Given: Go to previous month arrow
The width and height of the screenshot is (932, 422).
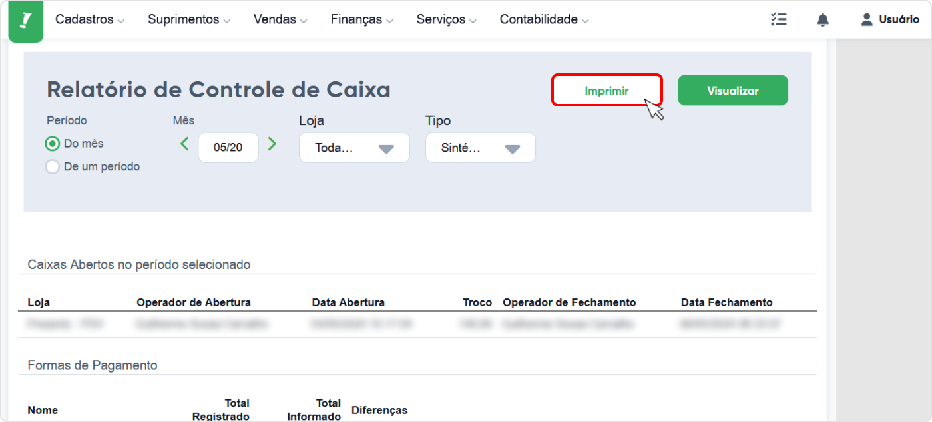Looking at the screenshot, I should tap(184, 144).
